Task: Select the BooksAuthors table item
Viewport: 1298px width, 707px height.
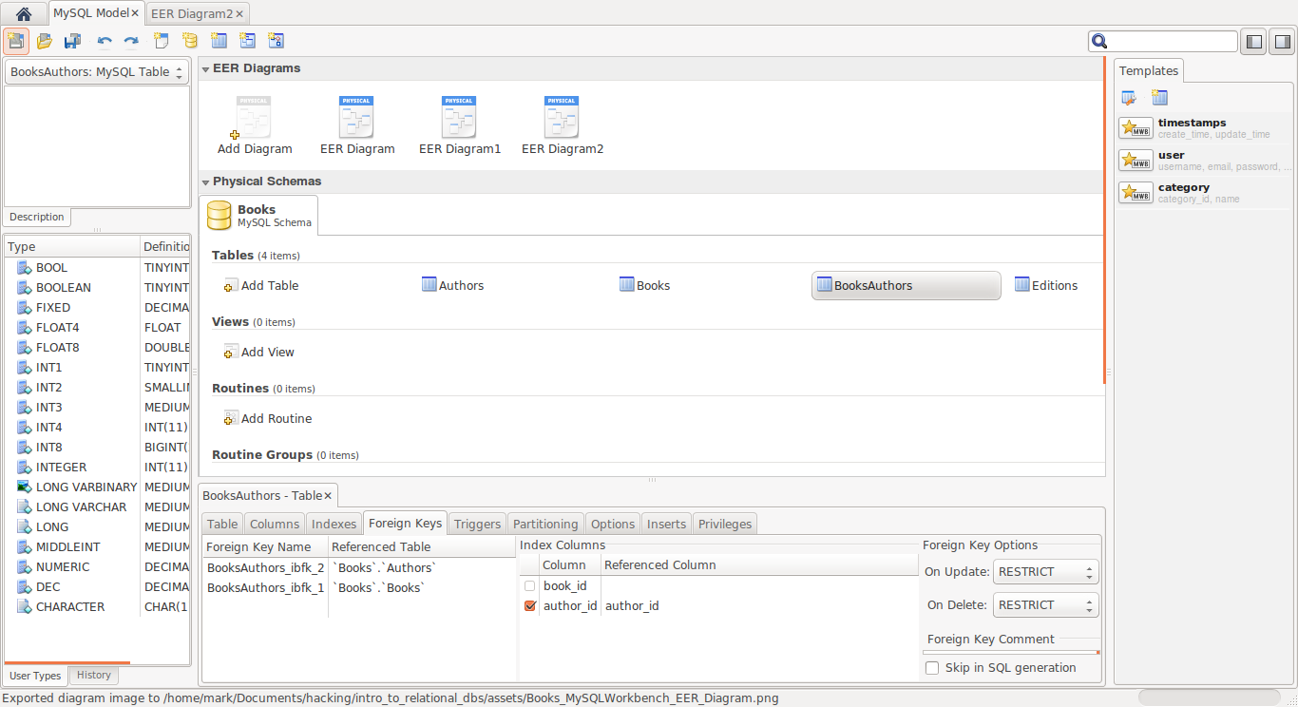Action: (x=906, y=285)
